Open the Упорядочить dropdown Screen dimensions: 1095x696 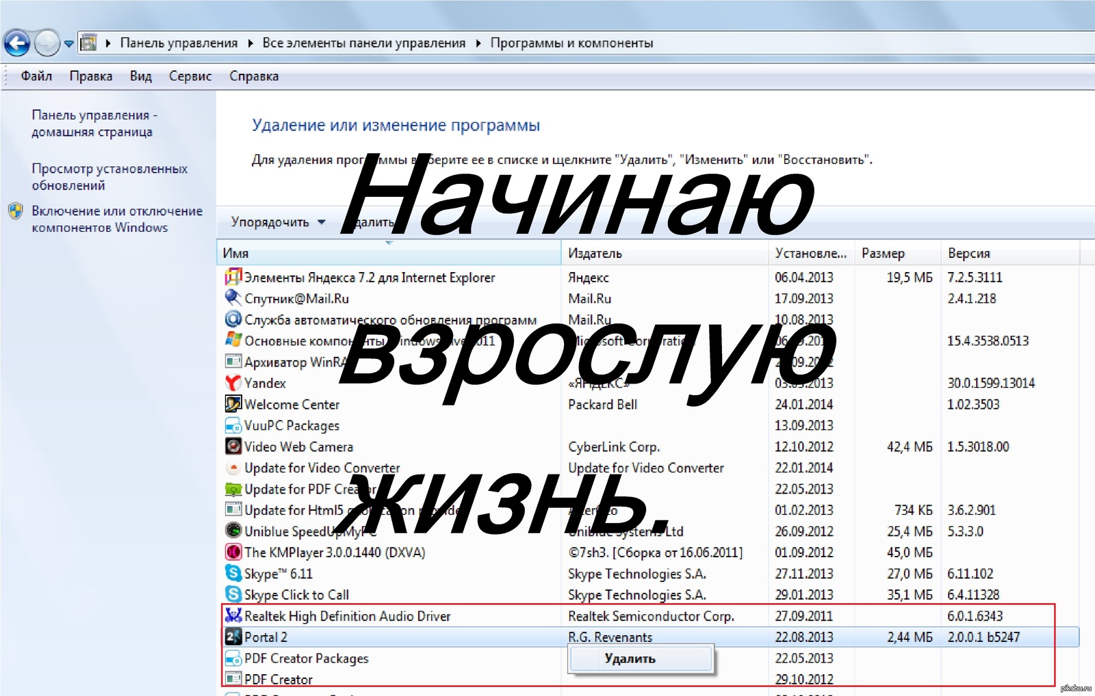point(277,222)
